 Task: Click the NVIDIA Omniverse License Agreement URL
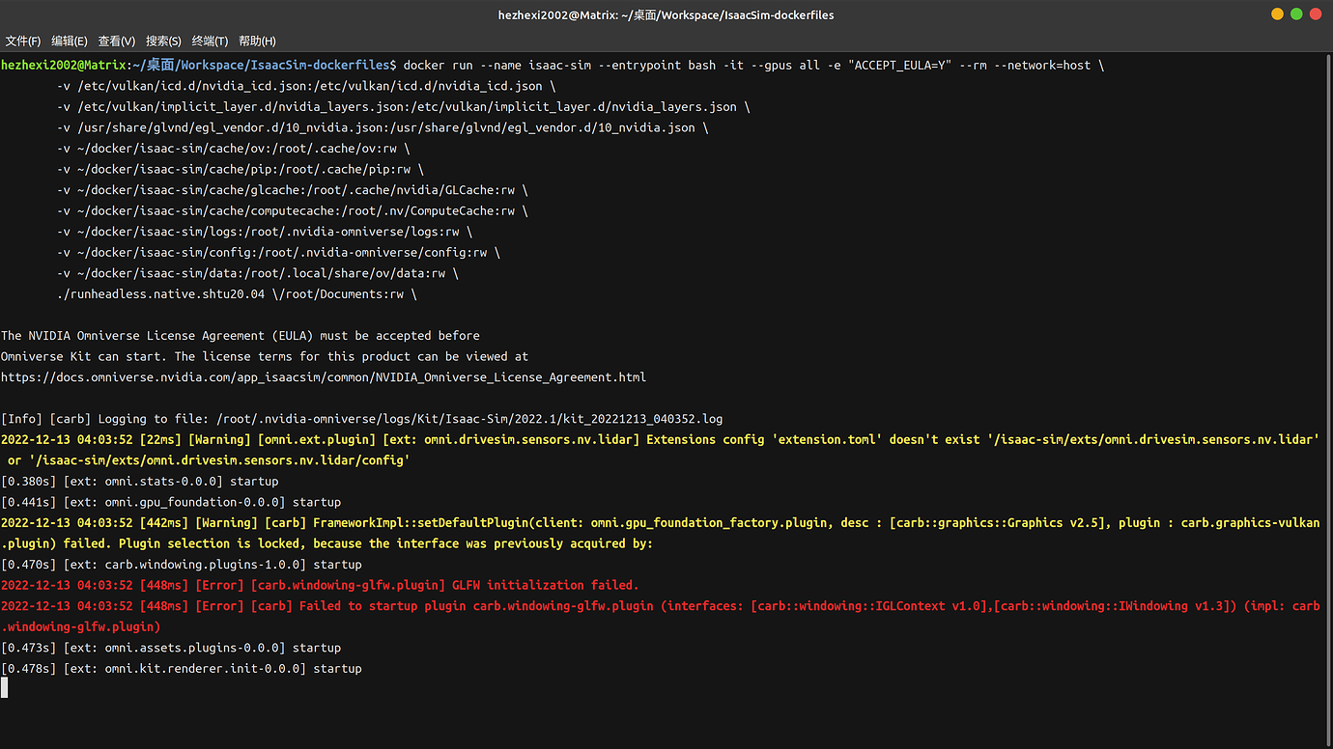tap(323, 376)
